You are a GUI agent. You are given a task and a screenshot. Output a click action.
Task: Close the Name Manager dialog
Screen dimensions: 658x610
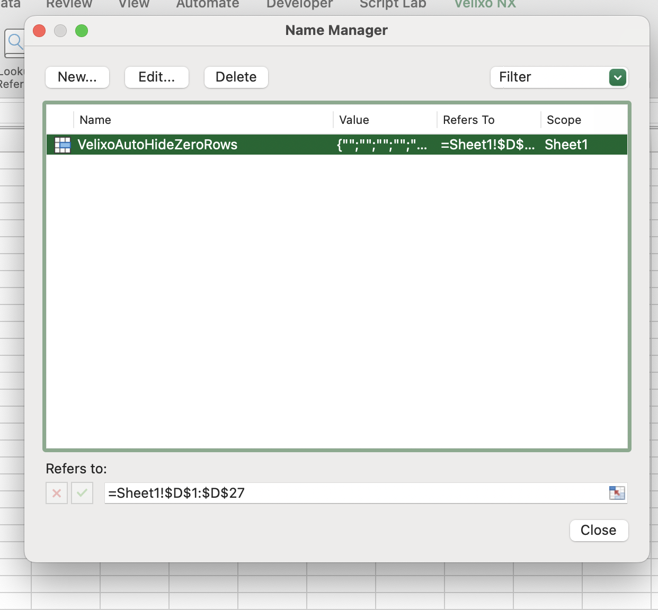click(x=599, y=530)
